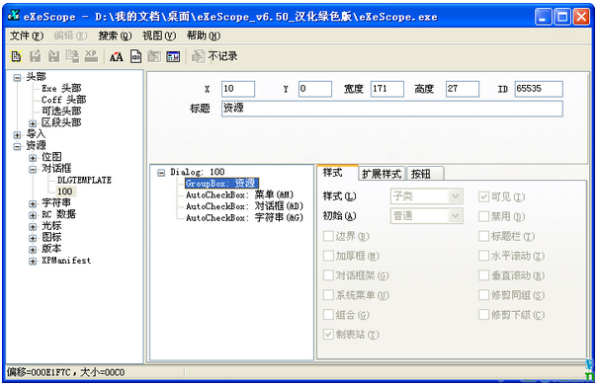Toggle the 垂直滚动(R) checkbox

[x=483, y=275]
